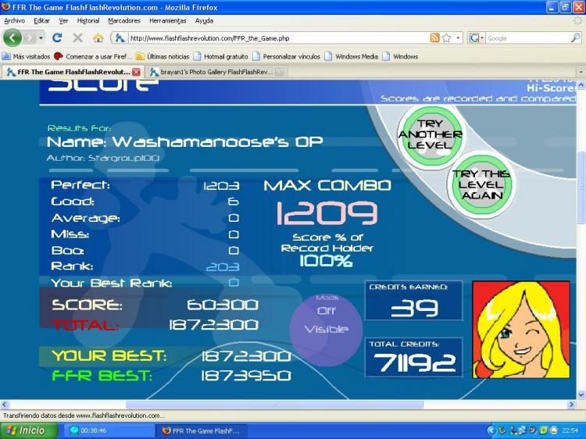The width and height of the screenshot is (586, 439).
Task: Click the search magnifier icon
Action: (x=577, y=37)
